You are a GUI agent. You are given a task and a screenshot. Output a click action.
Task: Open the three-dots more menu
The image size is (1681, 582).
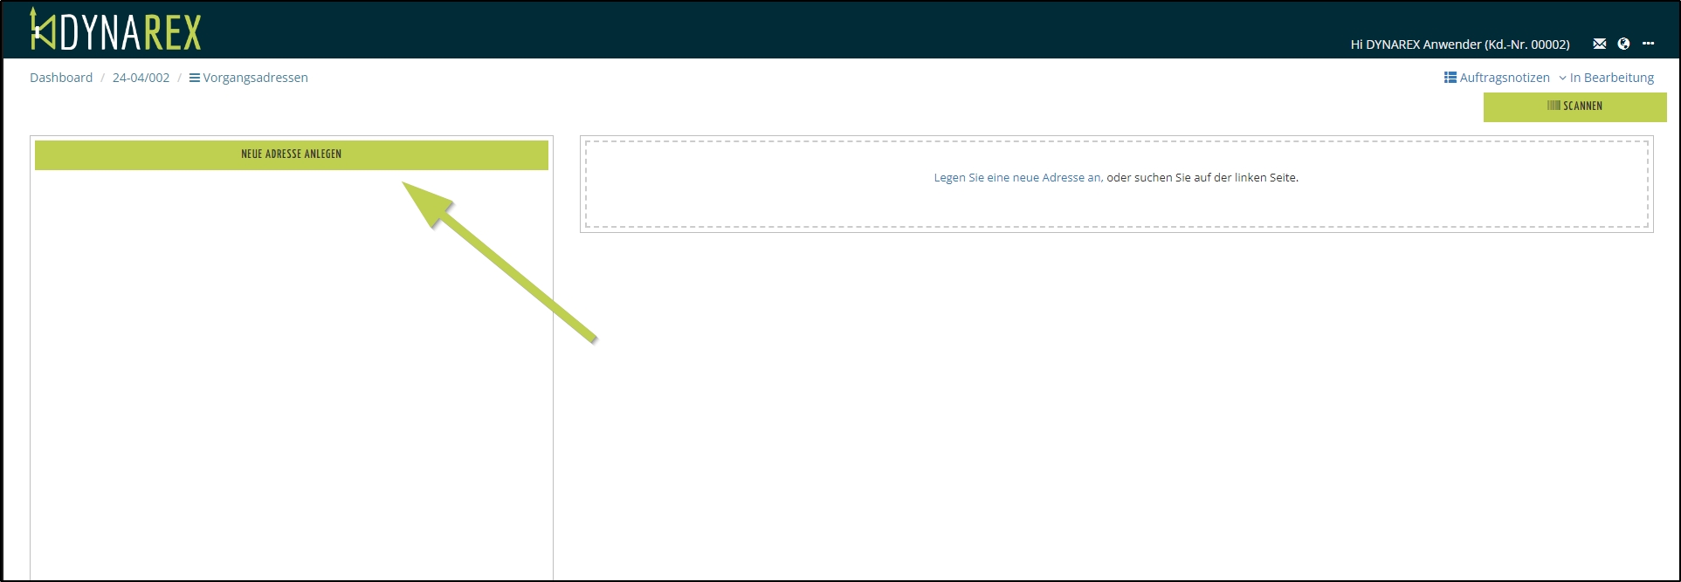pos(1648,44)
